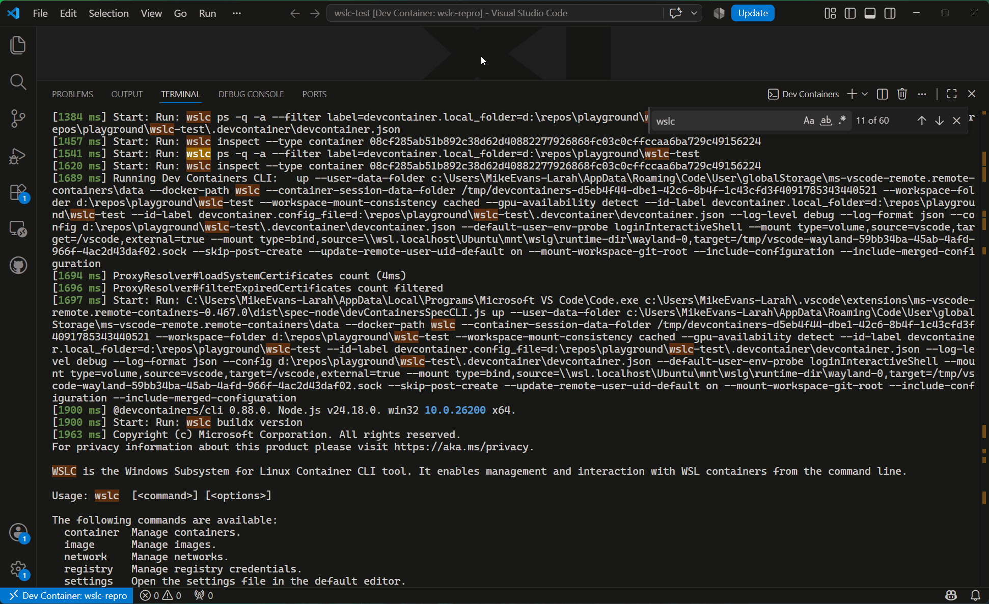Open the Run and Debug view

18,155
